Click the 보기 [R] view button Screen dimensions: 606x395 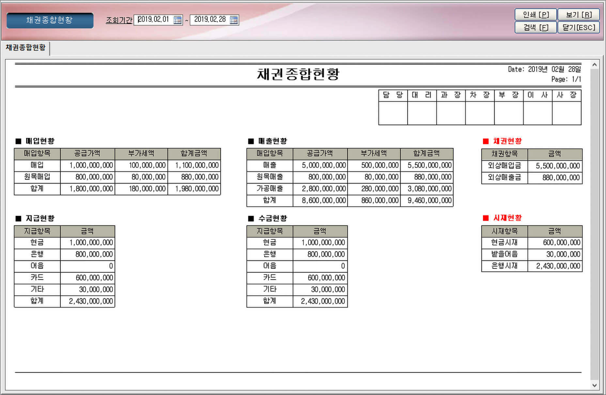tap(579, 15)
